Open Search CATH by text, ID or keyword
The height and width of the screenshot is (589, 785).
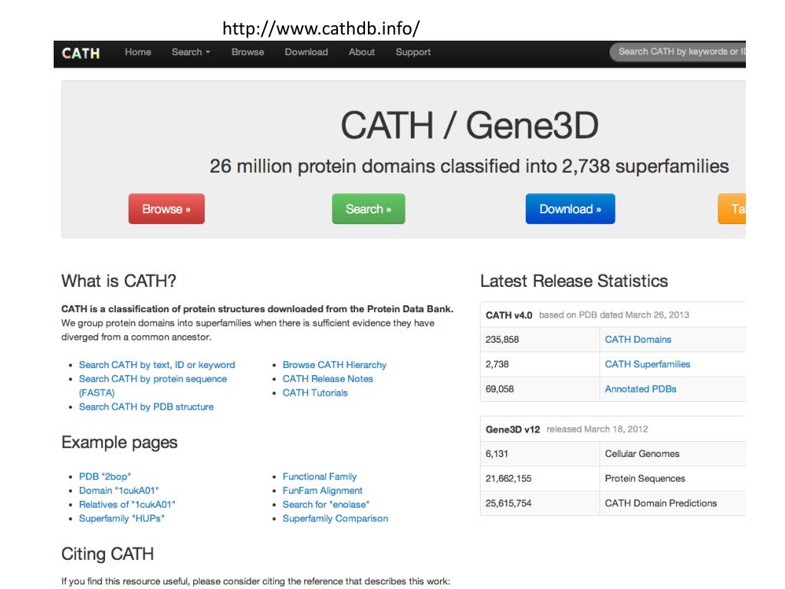click(156, 365)
